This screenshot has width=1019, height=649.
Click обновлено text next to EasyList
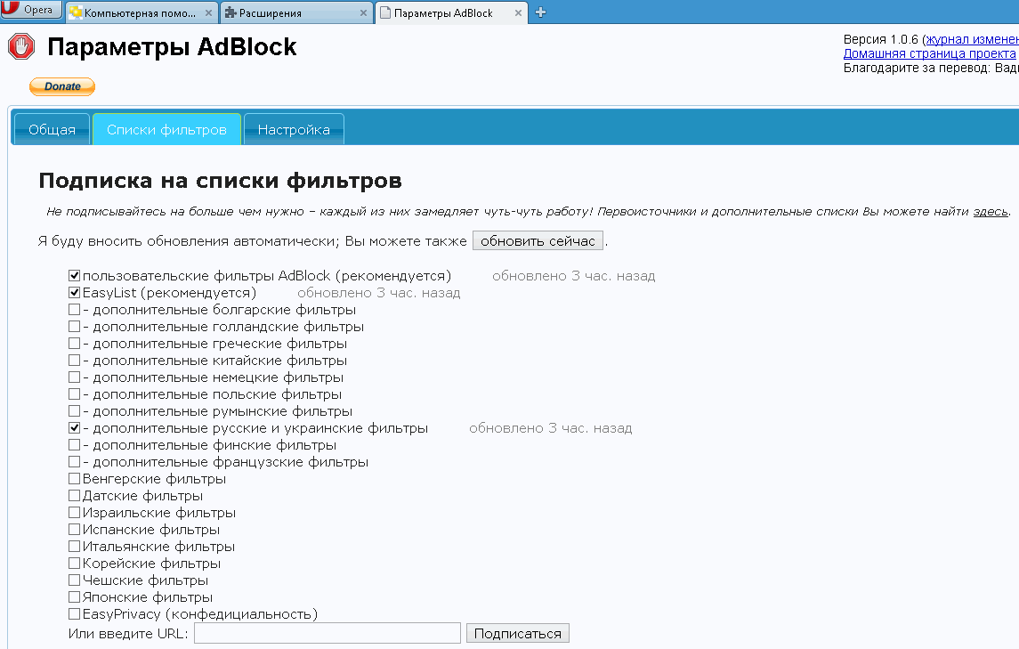pyautogui.click(x=379, y=293)
